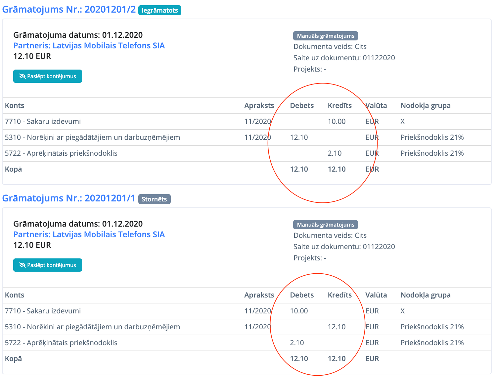Select the Grāmatojuma datums text in entry 20201201/1
The image size is (493, 379).
(x=78, y=224)
